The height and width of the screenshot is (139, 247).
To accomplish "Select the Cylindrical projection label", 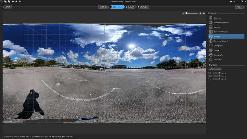I will [217, 18].
